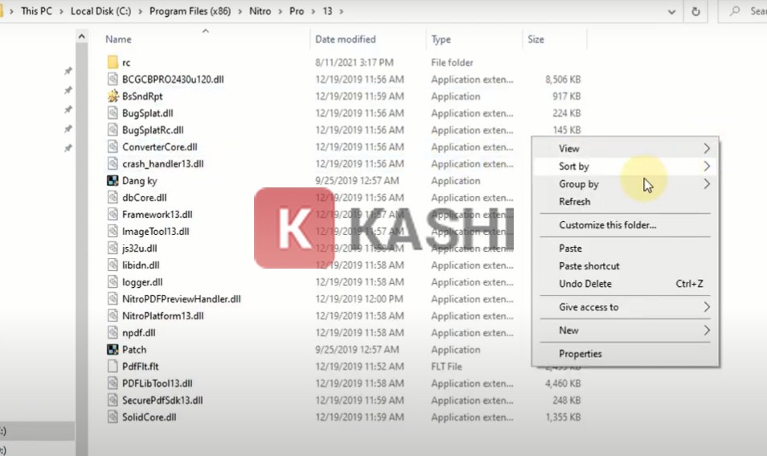767x456 pixels.
Task: Click the FLT File type cell
Action: click(446, 366)
